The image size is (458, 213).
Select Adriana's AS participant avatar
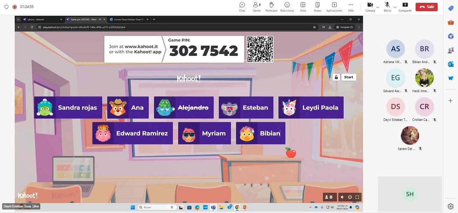(x=396, y=49)
